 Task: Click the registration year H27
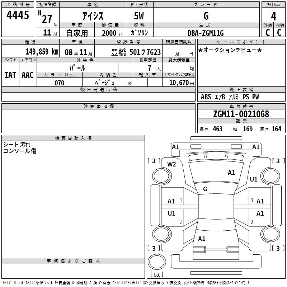point(46,17)
